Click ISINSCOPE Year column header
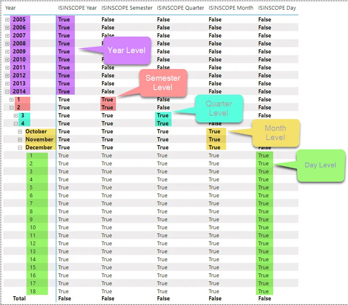Screen dimensions: 348x305 pyautogui.click(x=77, y=8)
